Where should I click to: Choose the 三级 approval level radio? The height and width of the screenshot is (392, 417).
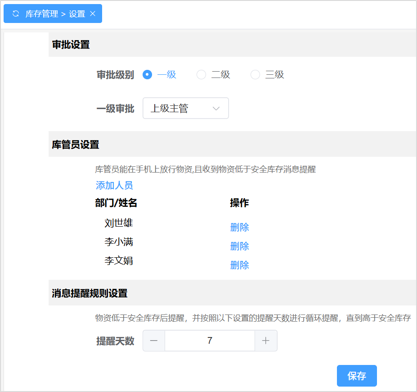(x=255, y=75)
